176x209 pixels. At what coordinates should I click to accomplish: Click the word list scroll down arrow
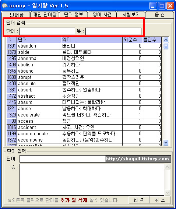click(x=166, y=143)
